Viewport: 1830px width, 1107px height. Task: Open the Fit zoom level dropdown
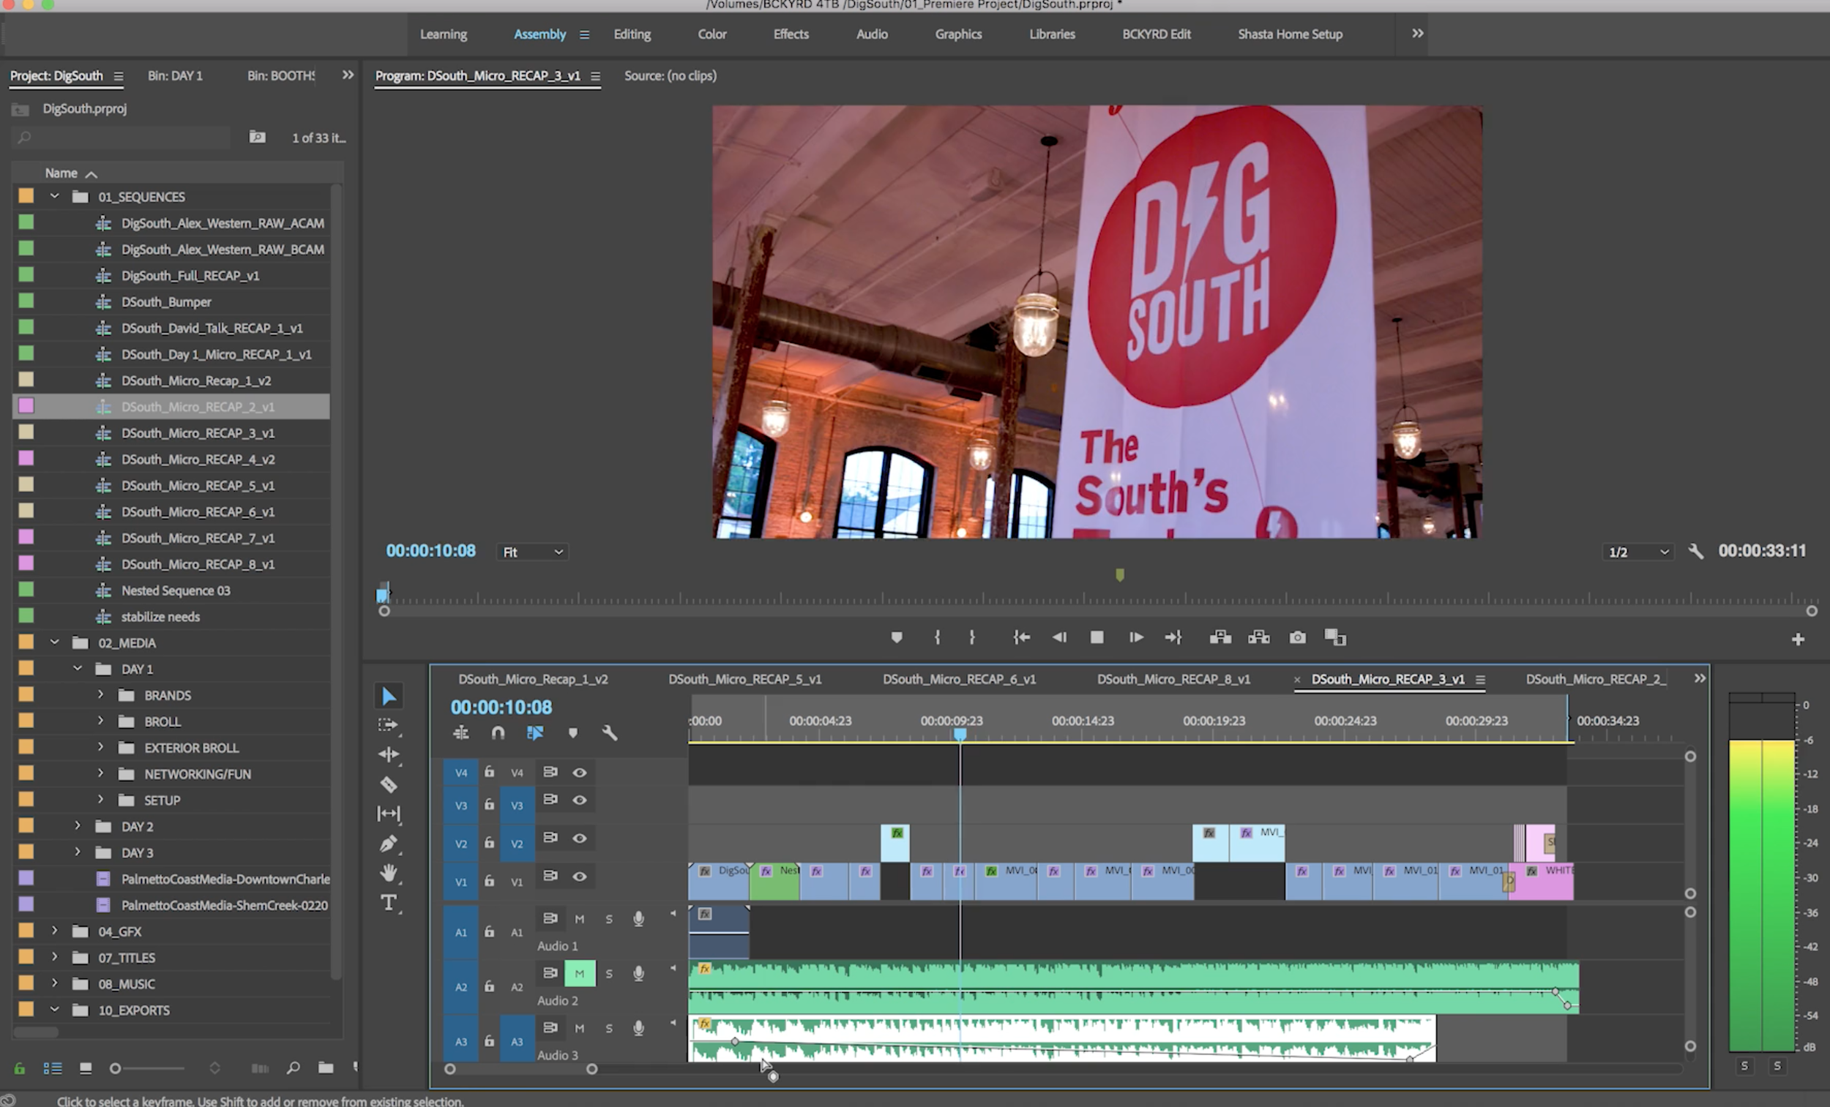531,552
